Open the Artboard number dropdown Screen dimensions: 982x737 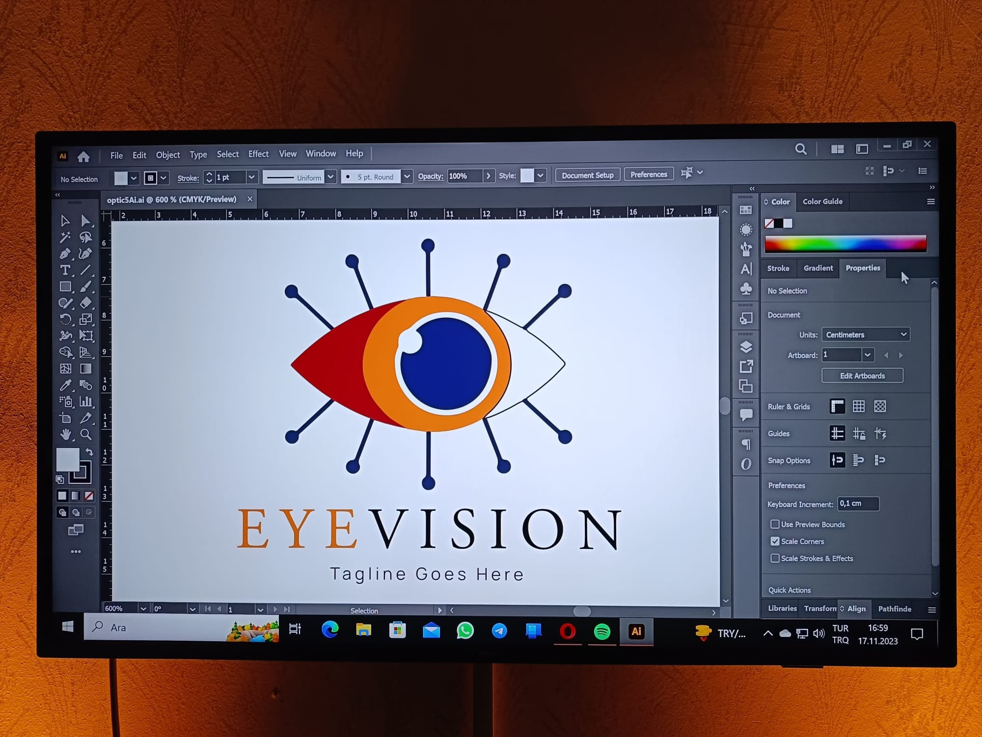pyautogui.click(x=868, y=355)
